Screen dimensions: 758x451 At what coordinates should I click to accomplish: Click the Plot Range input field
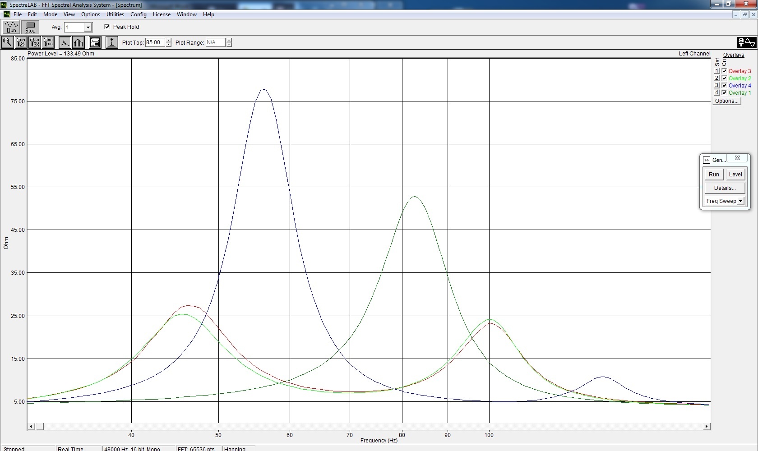pyautogui.click(x=216, y=42)
